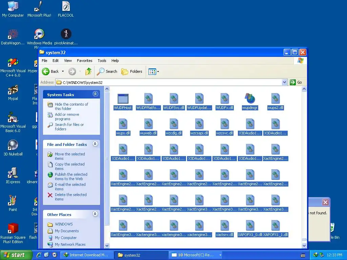Click the Back arrow icon
Screen dimensions: 347x260
pyautogui.click(x=46, y=71)
